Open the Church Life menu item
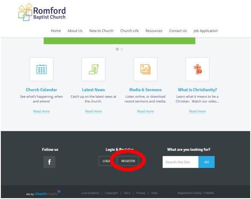 (x=129, y=31)
